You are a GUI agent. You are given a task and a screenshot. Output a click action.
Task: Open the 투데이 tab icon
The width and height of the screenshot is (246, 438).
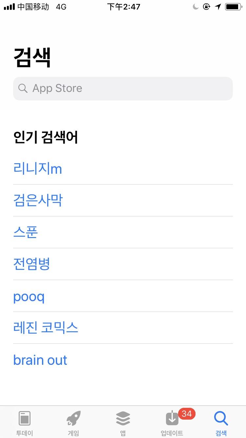pyautogui.click(x=25, y=418)
